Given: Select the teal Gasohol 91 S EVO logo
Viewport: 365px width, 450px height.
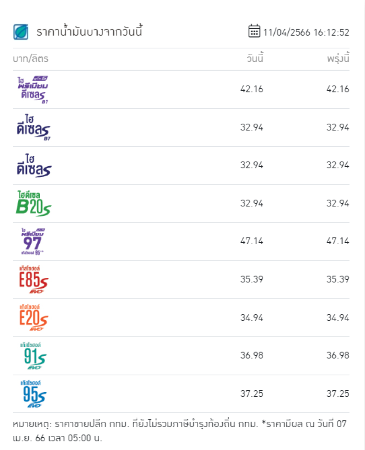Looking at the screenshot, I should 33,356.
